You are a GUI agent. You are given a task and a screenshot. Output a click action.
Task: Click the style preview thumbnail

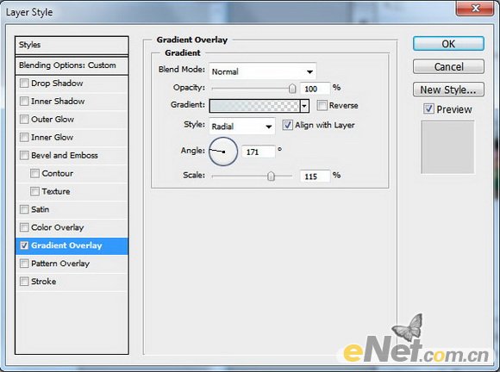447,147
